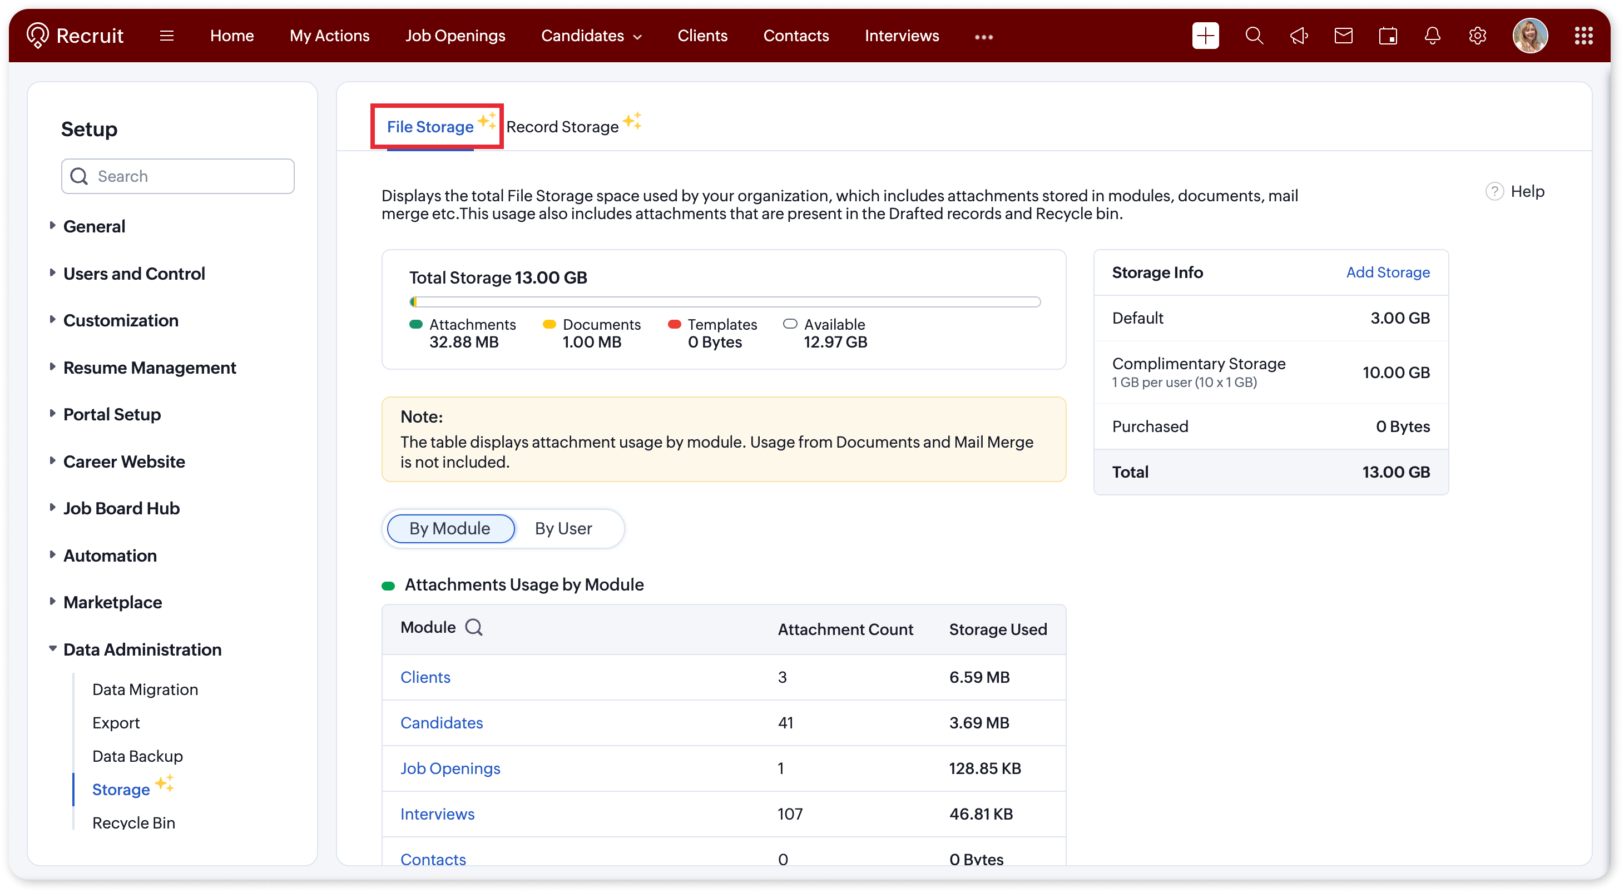This screenshot has width=1624, height=893.
Task: Open the mail envelope icon
Action: [1344, 36]
